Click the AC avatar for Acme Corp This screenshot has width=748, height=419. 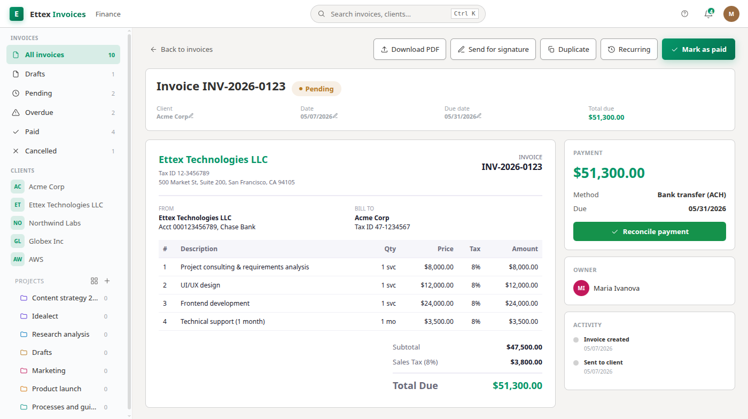tap(18, 187)
